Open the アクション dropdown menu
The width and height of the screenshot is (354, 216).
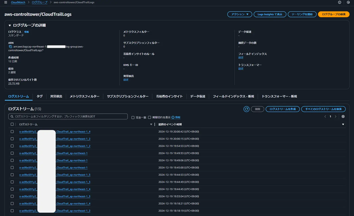tap(240, 14)
